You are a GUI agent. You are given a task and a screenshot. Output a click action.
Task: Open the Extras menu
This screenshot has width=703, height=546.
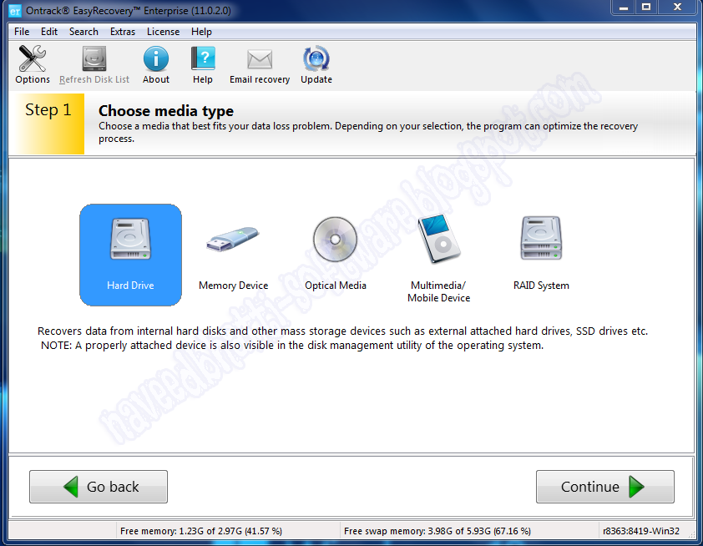[x=123, y=32]
